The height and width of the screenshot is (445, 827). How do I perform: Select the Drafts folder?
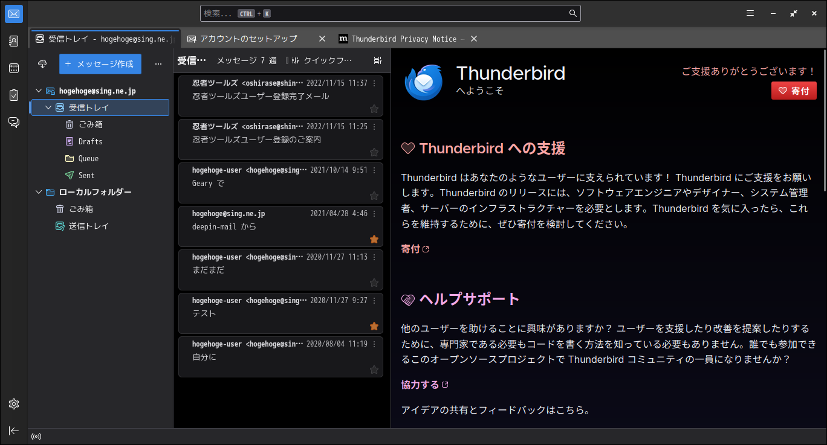[x=100, y=141]
